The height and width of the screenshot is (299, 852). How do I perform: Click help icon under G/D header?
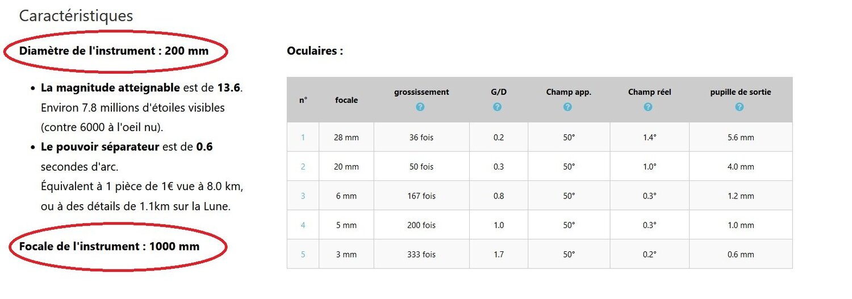click(498, 107)
